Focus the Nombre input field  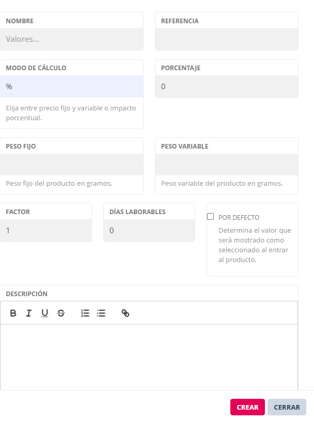coord(71,39)
